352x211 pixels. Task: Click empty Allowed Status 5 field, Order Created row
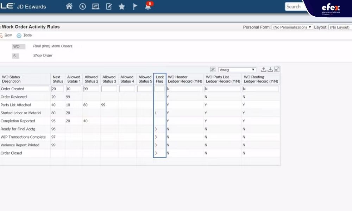tap(145, 89)
